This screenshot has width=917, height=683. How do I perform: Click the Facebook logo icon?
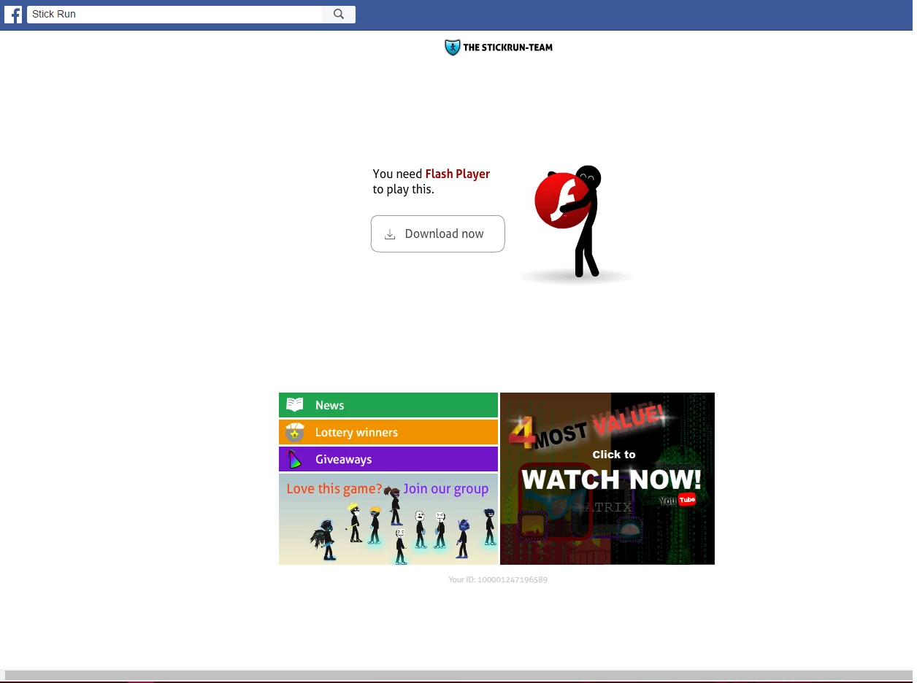tap(13, 14)
